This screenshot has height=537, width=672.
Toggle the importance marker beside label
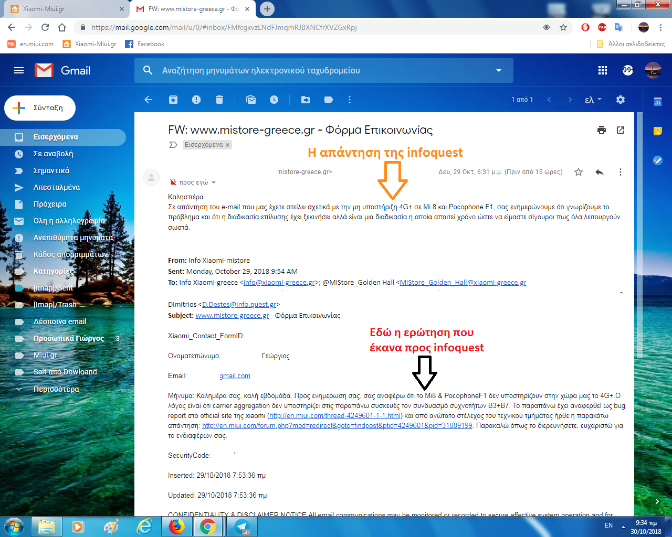pyautogui.click(x=173, y=145)
